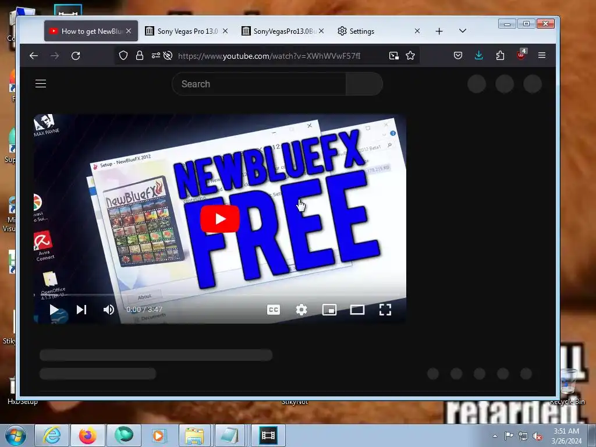Open the Windows Start menu
Screen dimensions: 596x447
coord(16,435)
